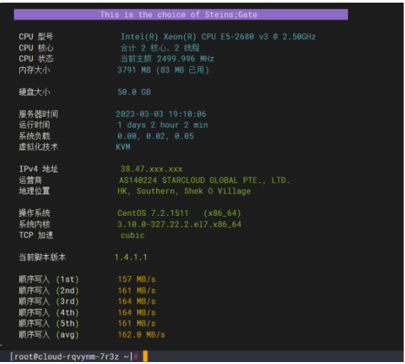The height and width of the screenshot is (364, 405).
Task: Select the OS text 'CentOS 7.2.1511 (x86_64)'
Action: pos(179,213)
